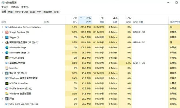Click the Task Manager title bar icon
Image resolution: width=180 pixels, height=108 pixels.
click(x=3, y=2)
